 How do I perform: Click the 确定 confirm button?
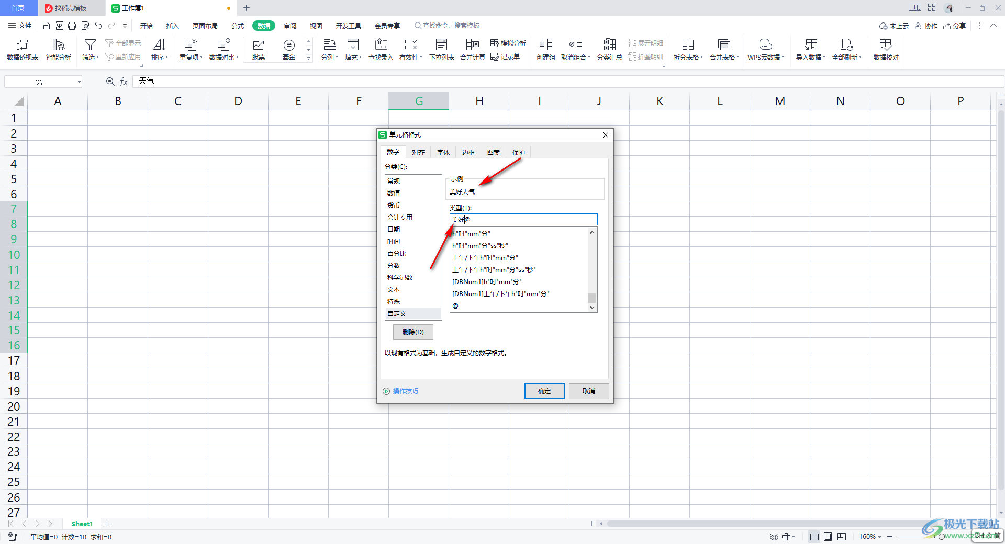point(544,391)
